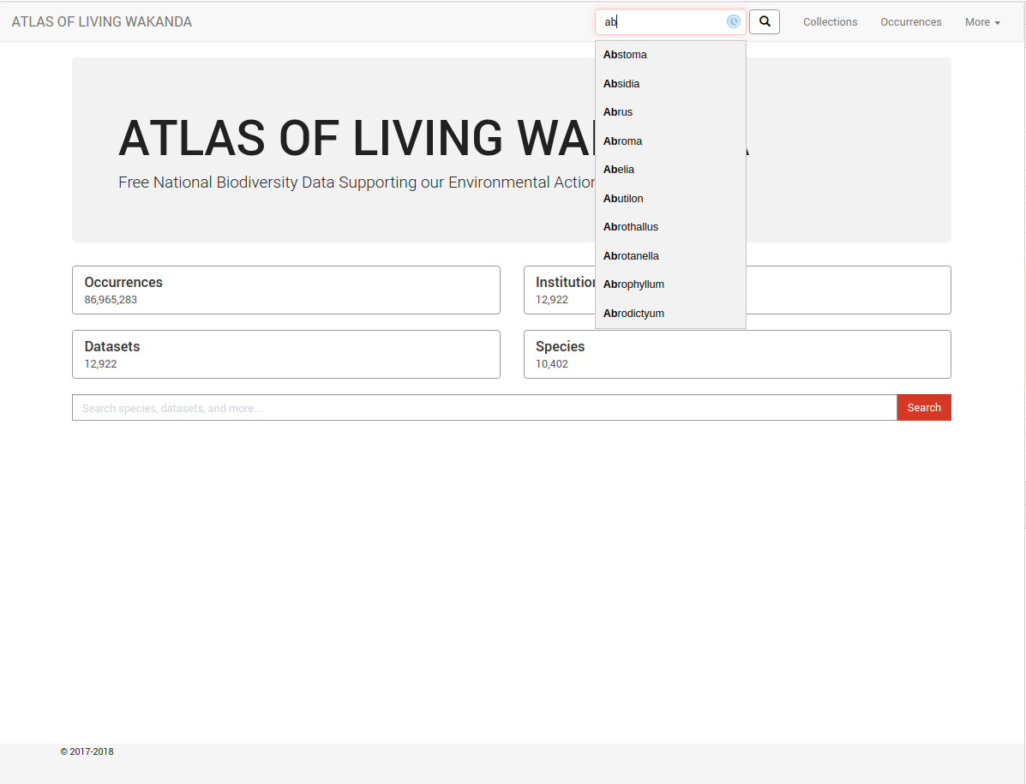Select the Abstoma suggestion

click(670, 55)
